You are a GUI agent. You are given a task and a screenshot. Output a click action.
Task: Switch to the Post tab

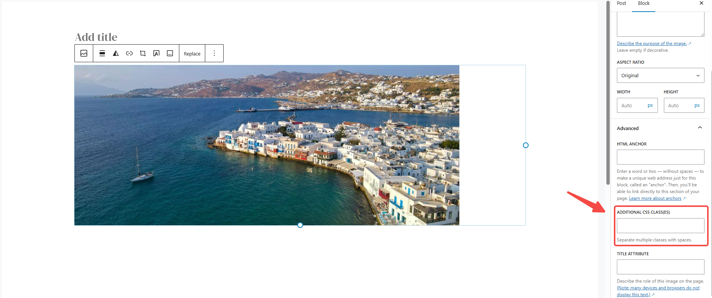tap(621, 3)
